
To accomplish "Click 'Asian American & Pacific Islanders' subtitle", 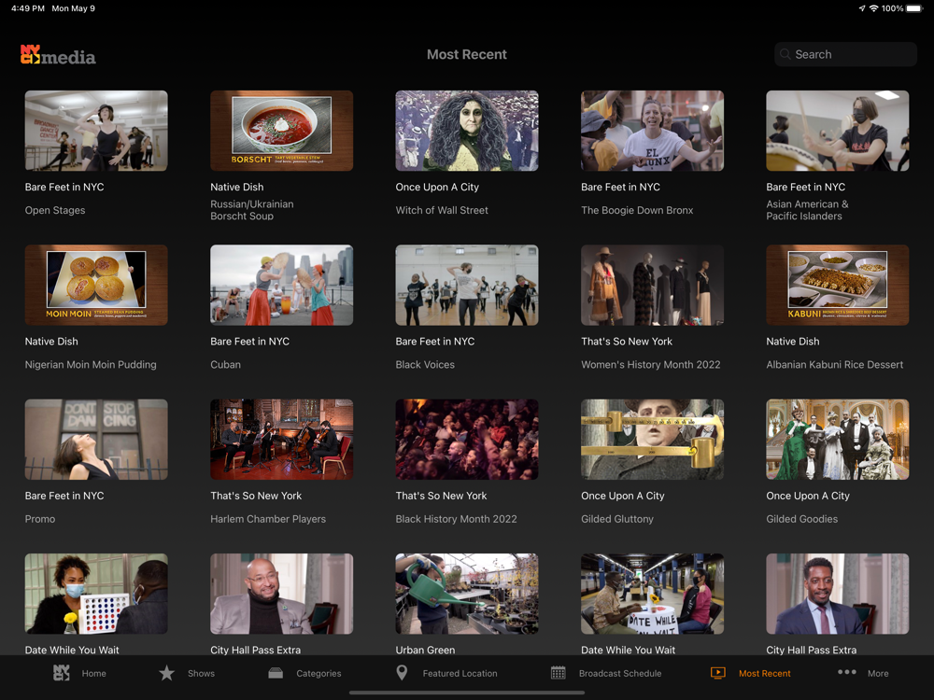I will click(x=807, y=210).
